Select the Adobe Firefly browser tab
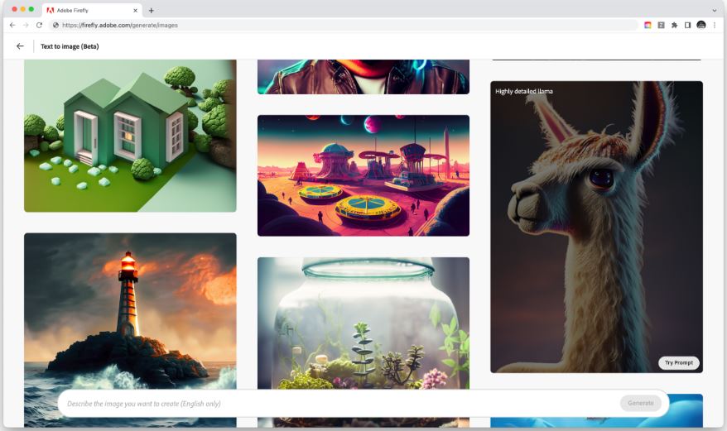Viewport: 727px width, 431px height. coord(92,10)
